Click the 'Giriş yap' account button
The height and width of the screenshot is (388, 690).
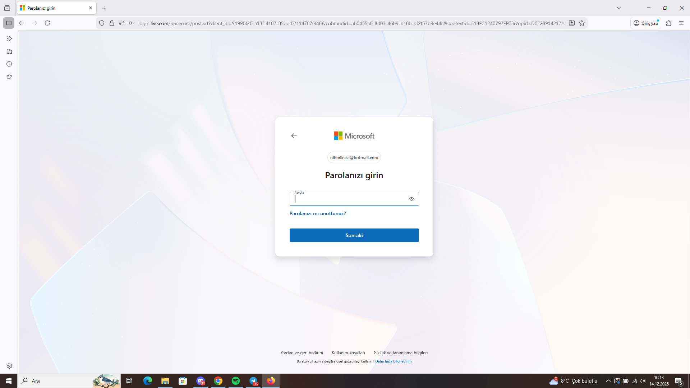(x=646, y=23)
